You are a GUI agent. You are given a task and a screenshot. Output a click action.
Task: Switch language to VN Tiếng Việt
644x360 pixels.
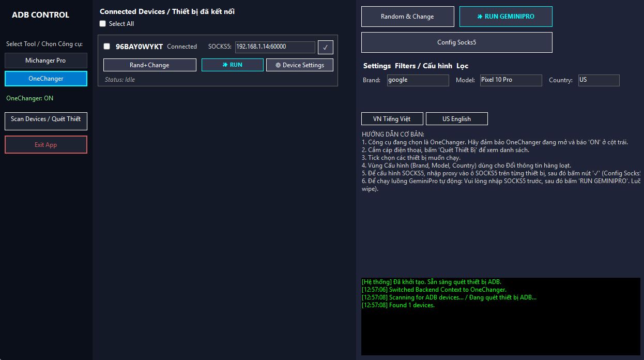click(392, 119)
